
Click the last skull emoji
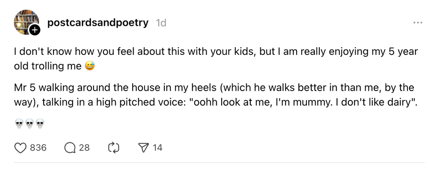coord(40,123)
